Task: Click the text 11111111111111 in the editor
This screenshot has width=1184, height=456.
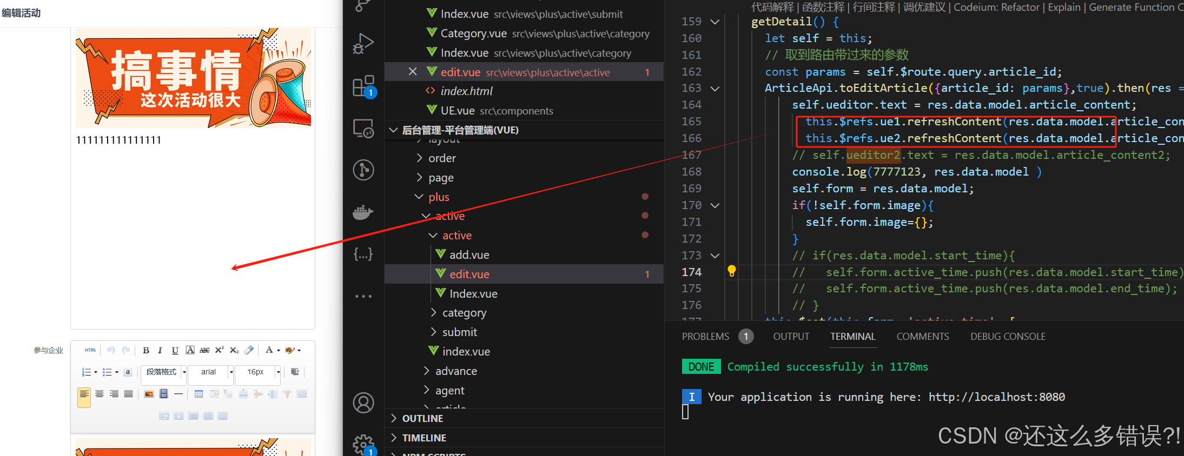Action: [x=118, y=140]
